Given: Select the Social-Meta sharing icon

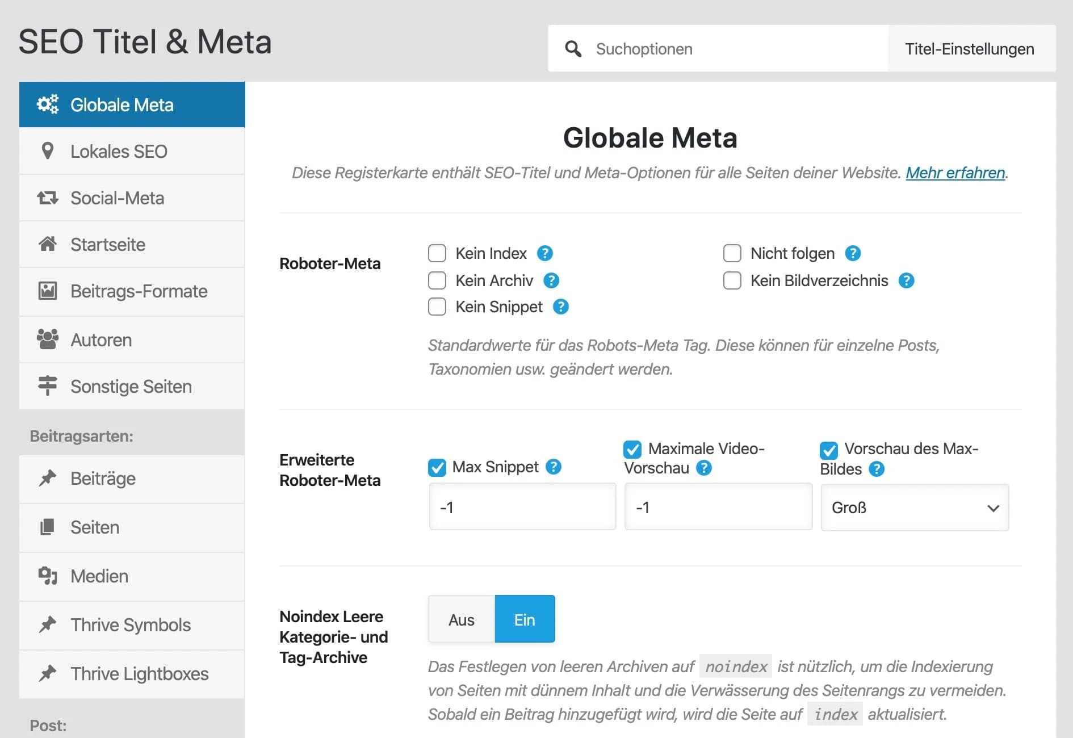Looking at the screenshot, I should 48,198.
